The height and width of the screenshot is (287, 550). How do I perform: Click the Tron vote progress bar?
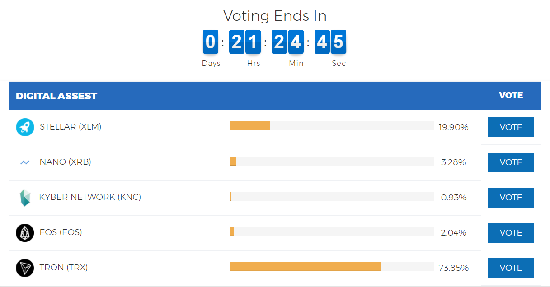[332, 267]
